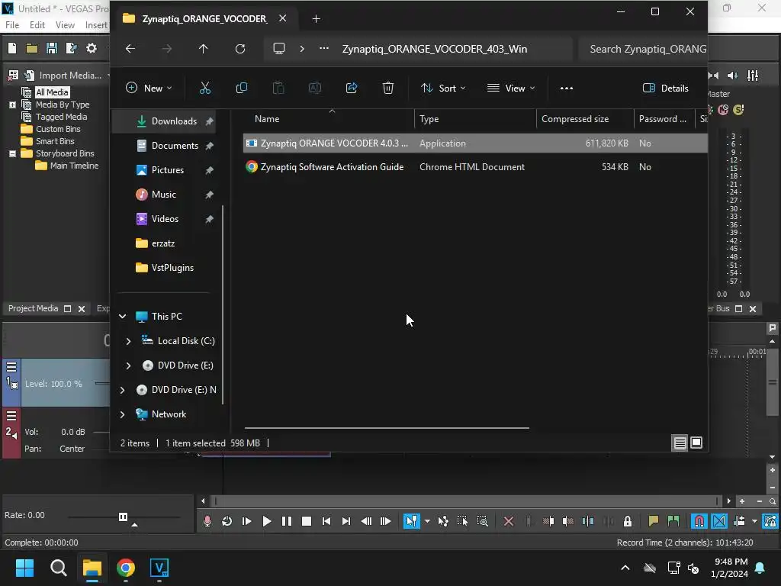
Task: Refresh the Explorer folder view
Action: click(x=240, y=48)
